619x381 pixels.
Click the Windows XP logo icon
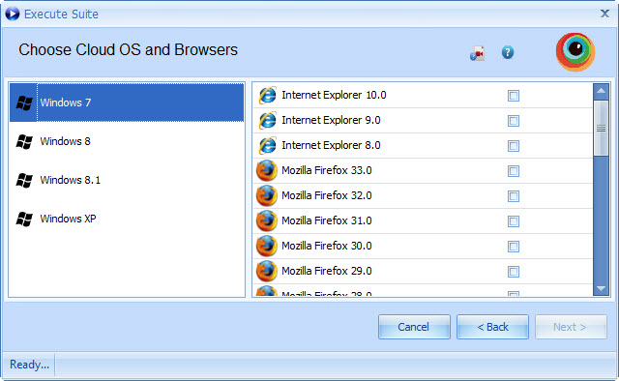click(x=24, y=219)
